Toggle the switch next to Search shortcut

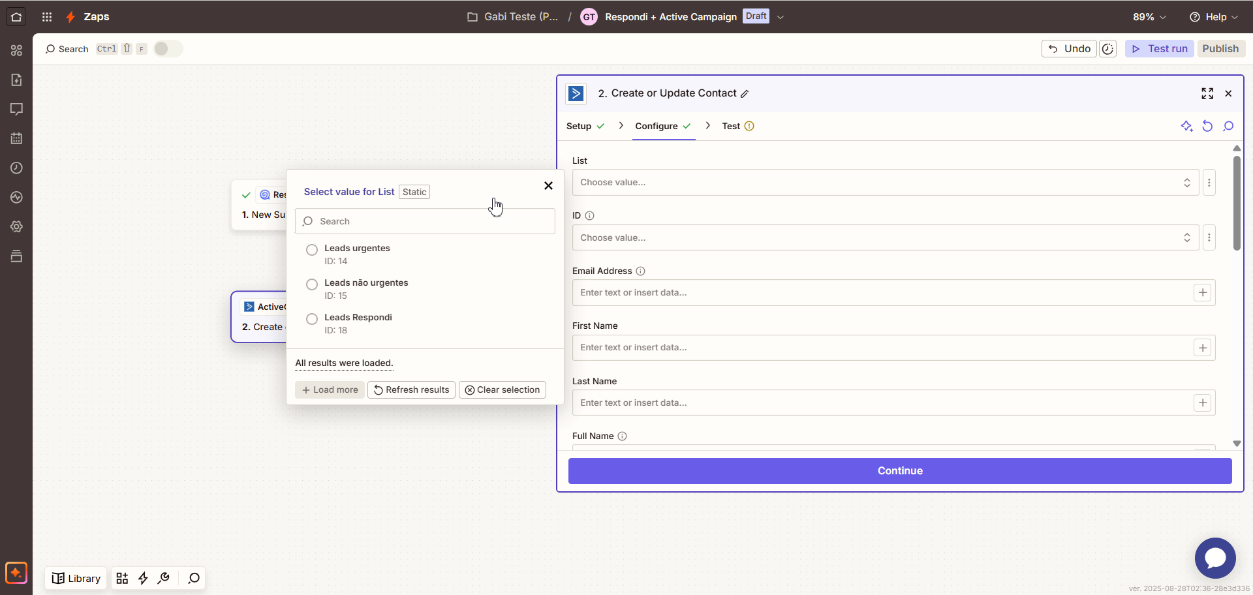tap(168, 49)
